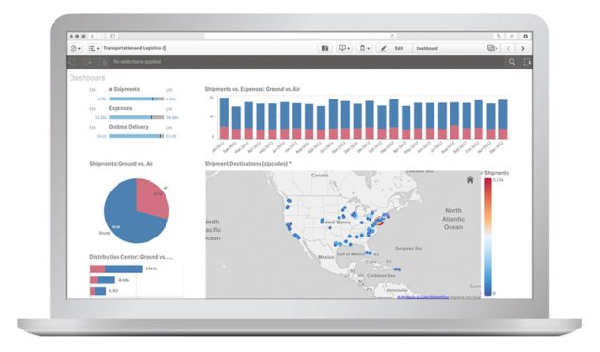The image size is (600, 352).
Task: Click the pencil edit icon
Action: [x=383, y=48]
